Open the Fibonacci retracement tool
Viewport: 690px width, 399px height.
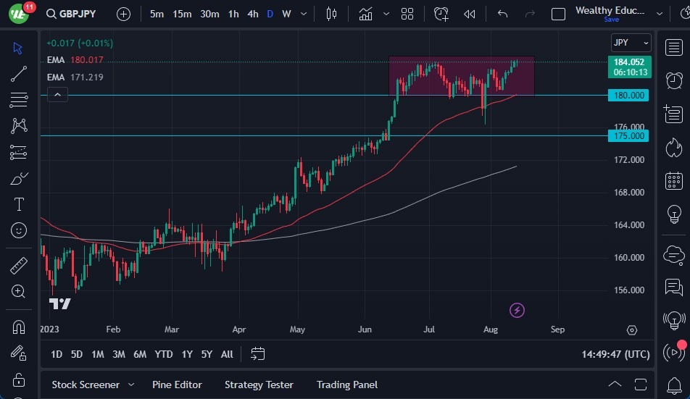click(19, 99)
